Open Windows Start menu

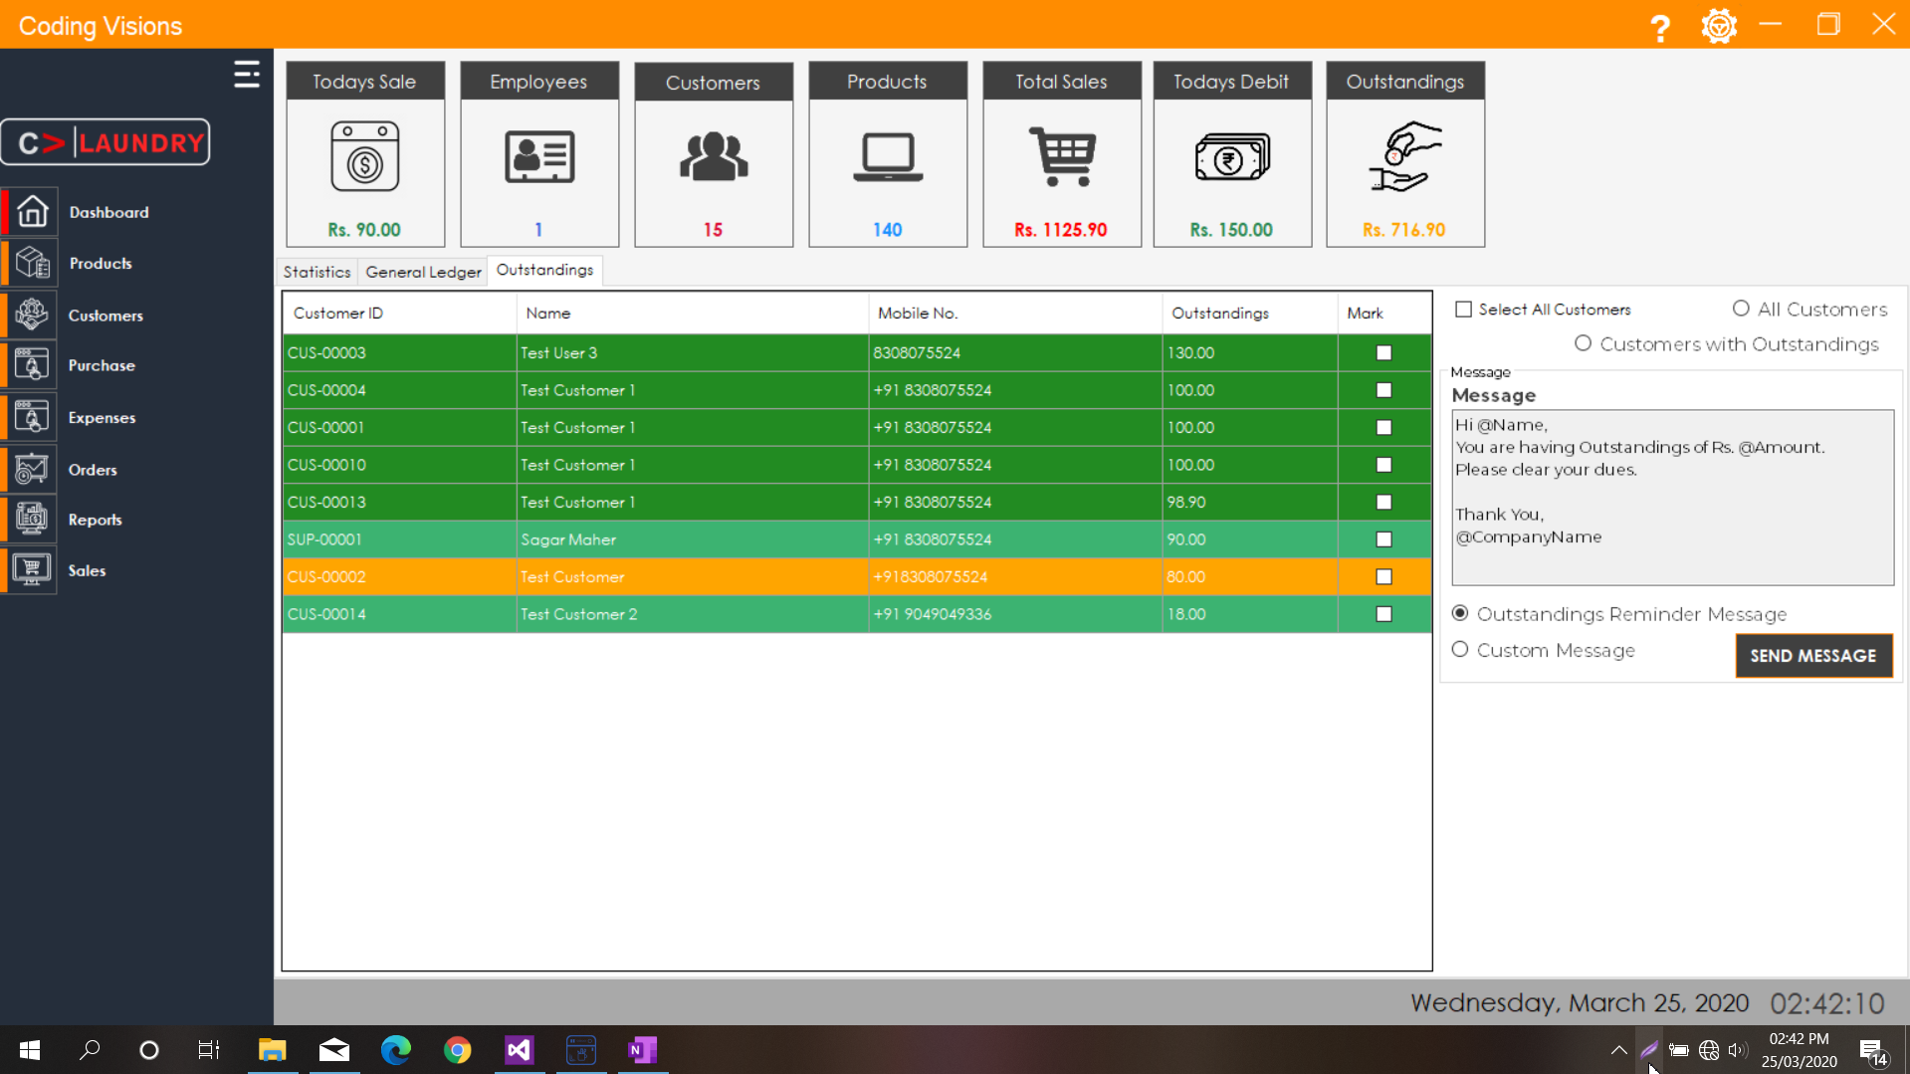(x=30, y=1050)
